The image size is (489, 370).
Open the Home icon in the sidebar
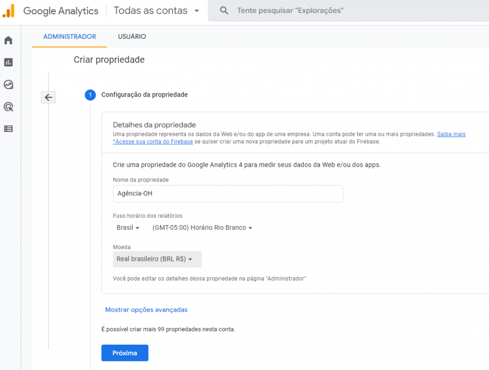point(9,40)
